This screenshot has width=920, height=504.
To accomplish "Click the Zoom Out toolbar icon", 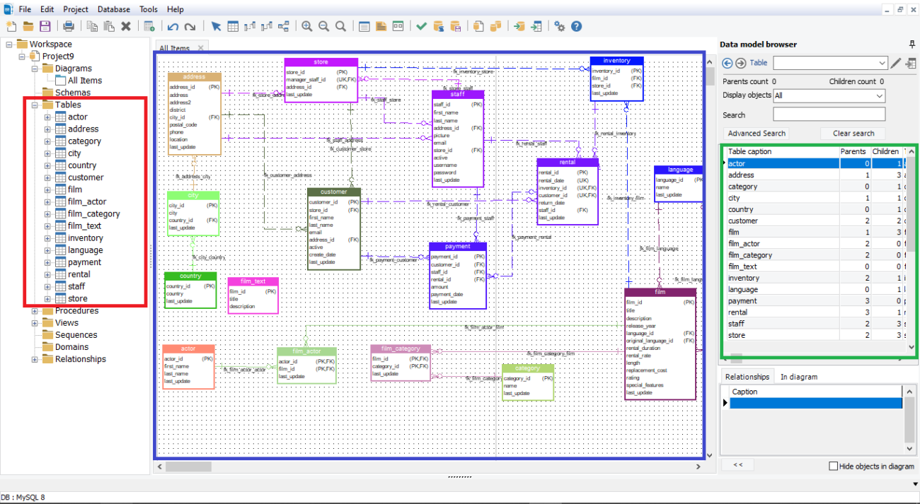I will [323, 26].
